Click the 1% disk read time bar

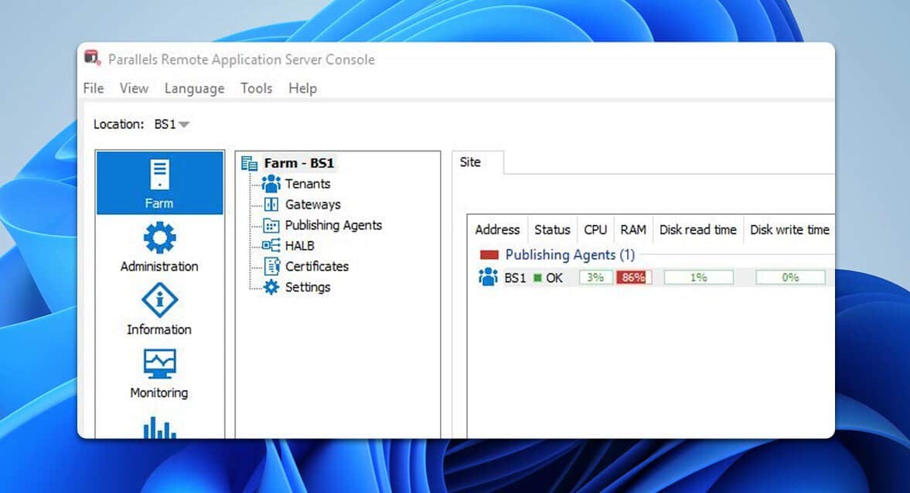[699, 278]
